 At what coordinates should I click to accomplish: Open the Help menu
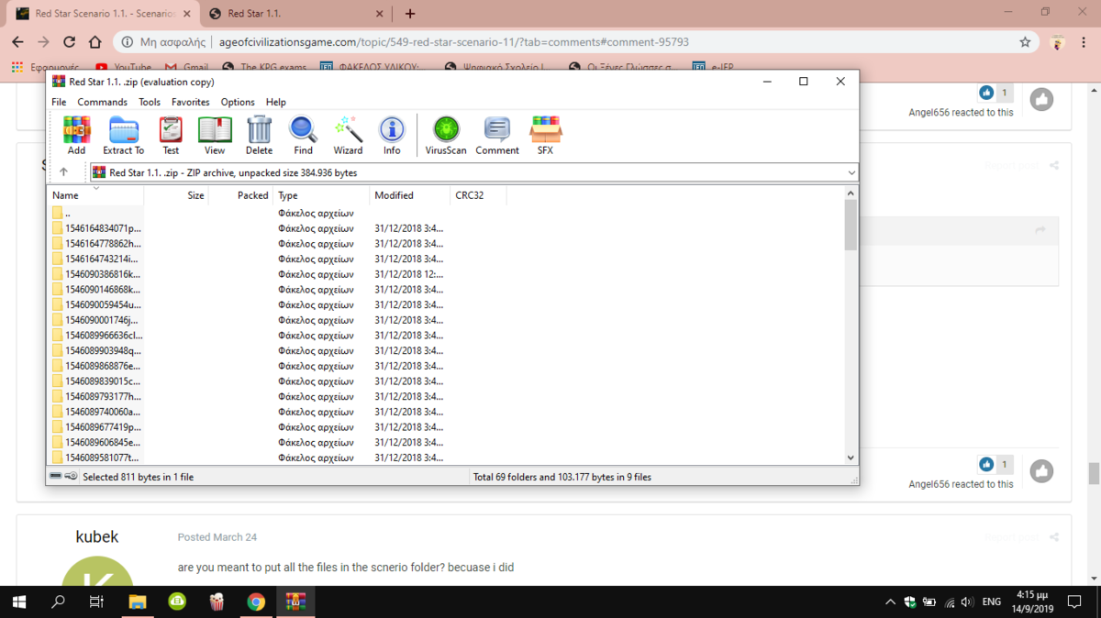point(276,102)
